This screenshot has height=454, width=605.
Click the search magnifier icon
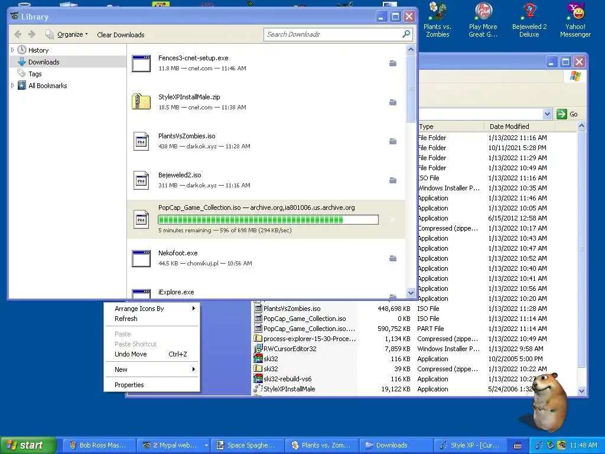coord(406,34)
